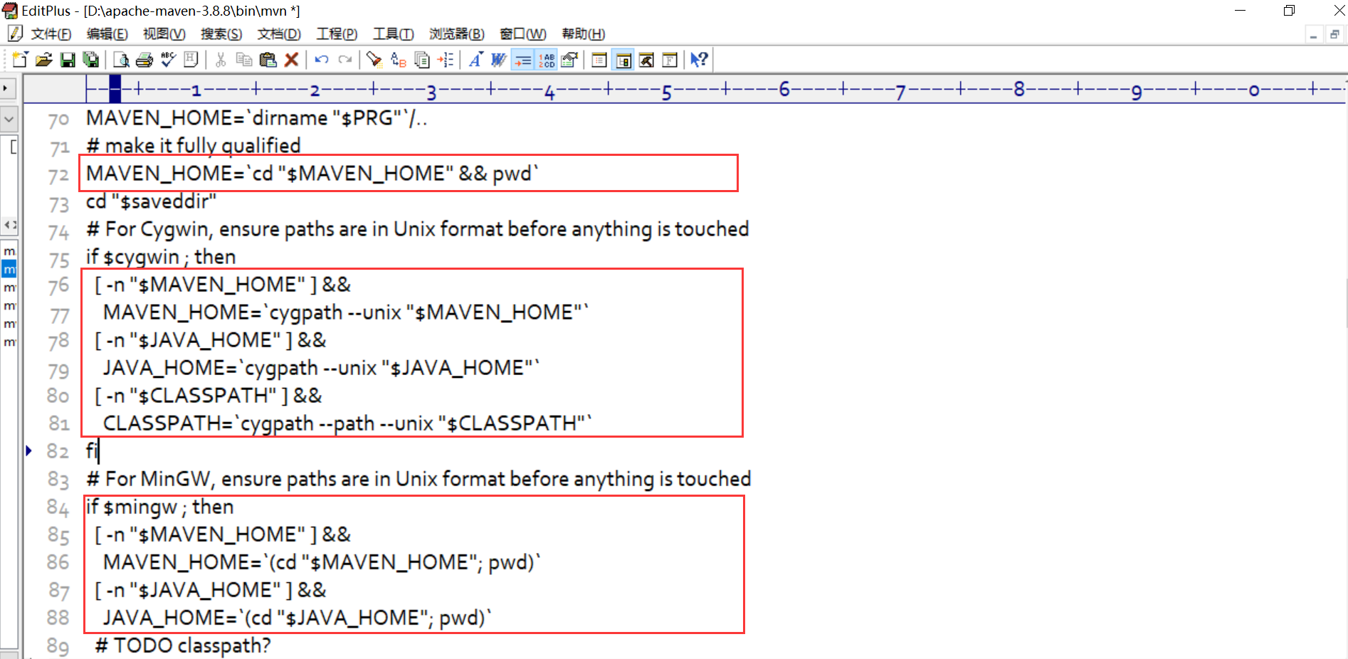The height and width of the screenshot is (659, 1348).
Task: Open the 浏览器(B) menu
Action: pyautogui.click(x=457, y=34)
